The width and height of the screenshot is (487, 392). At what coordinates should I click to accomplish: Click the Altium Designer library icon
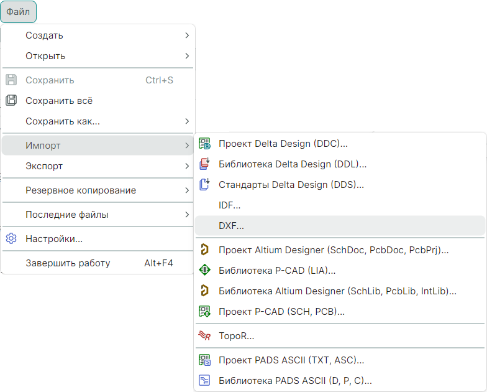[204, 291]
